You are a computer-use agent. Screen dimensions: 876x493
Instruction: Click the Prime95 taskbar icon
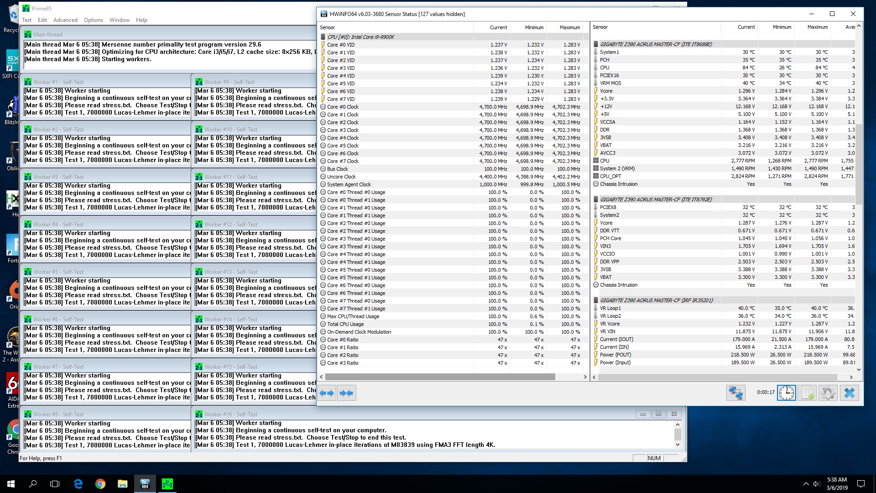tap(168, 484)
